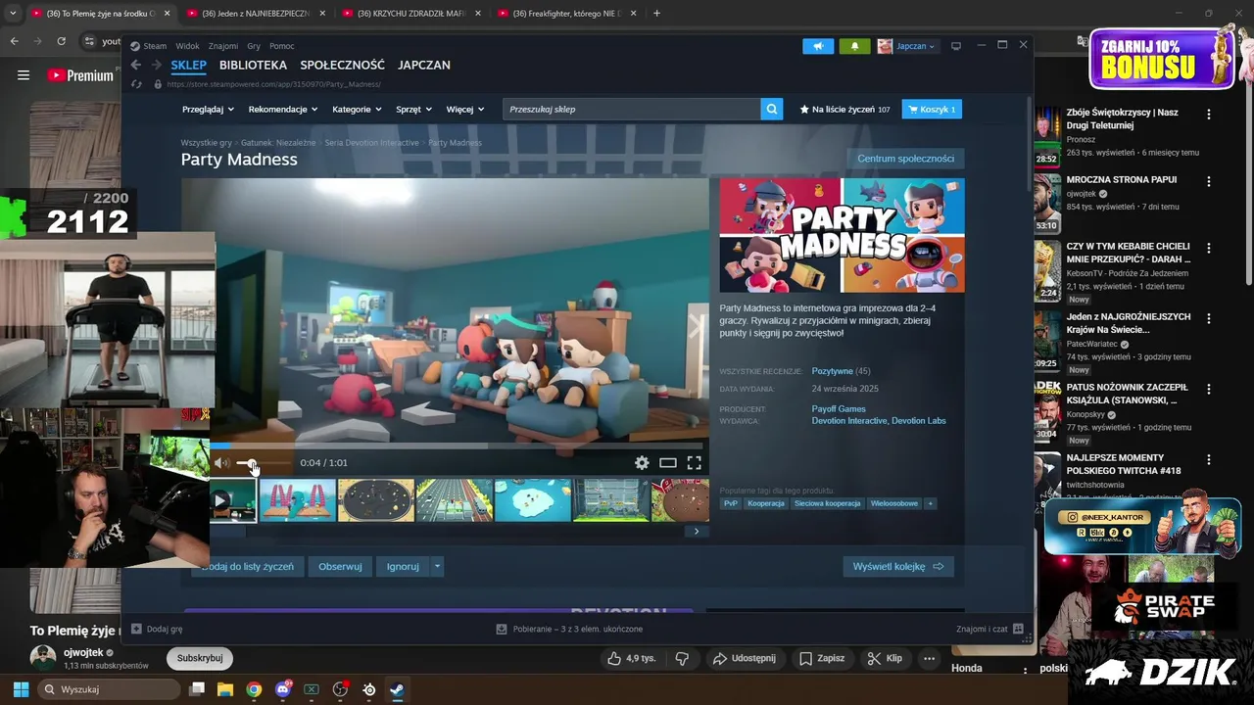The image size is (1254, 705).
Task: Mute the Party Madness trailer audio
Action: point(221,463)
